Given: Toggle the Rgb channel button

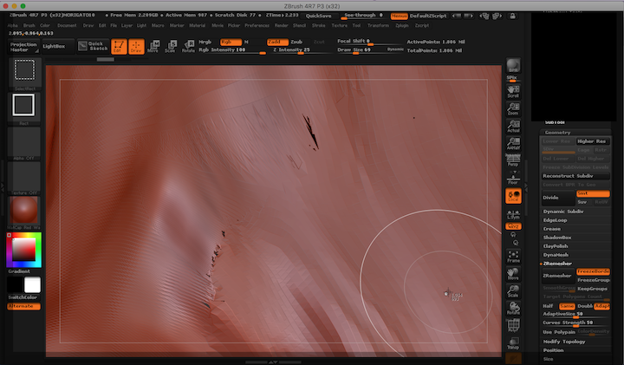Looking at the screenshot, I should pyautogui.click(x=231, y=42).
